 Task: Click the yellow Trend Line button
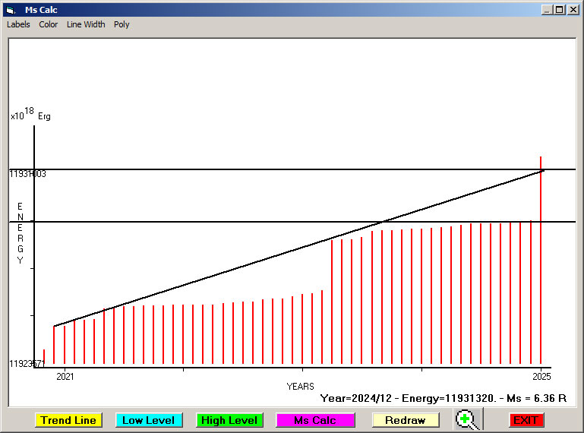68,420
